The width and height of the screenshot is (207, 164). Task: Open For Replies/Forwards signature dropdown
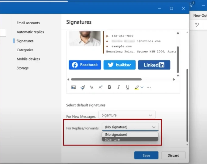(130, 127)
